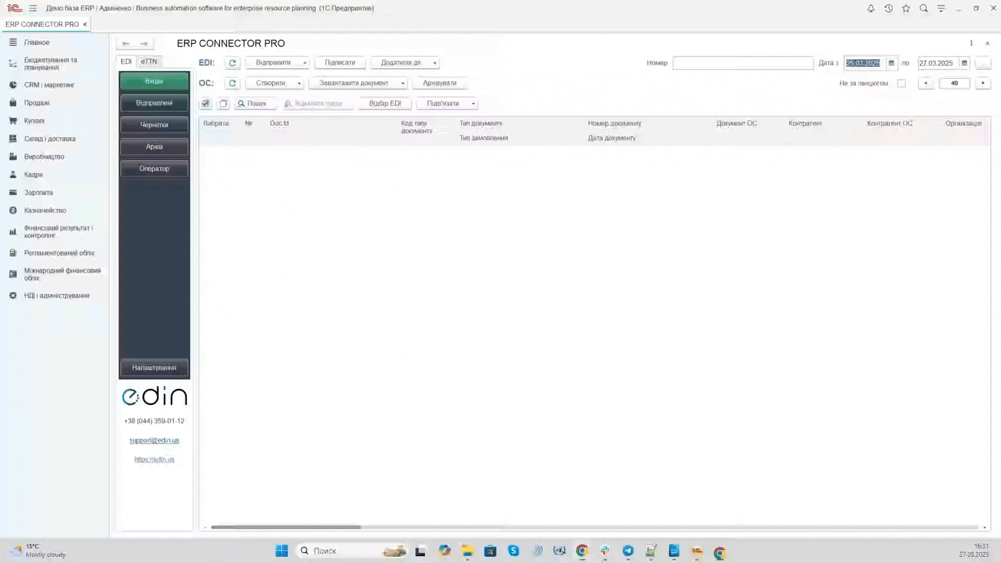
Task: Expand the Додаткові дії dropdown
Action: 434,63
